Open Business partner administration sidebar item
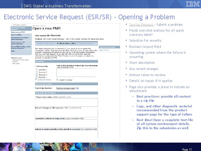The image size is (201, 151). [21, 43]
